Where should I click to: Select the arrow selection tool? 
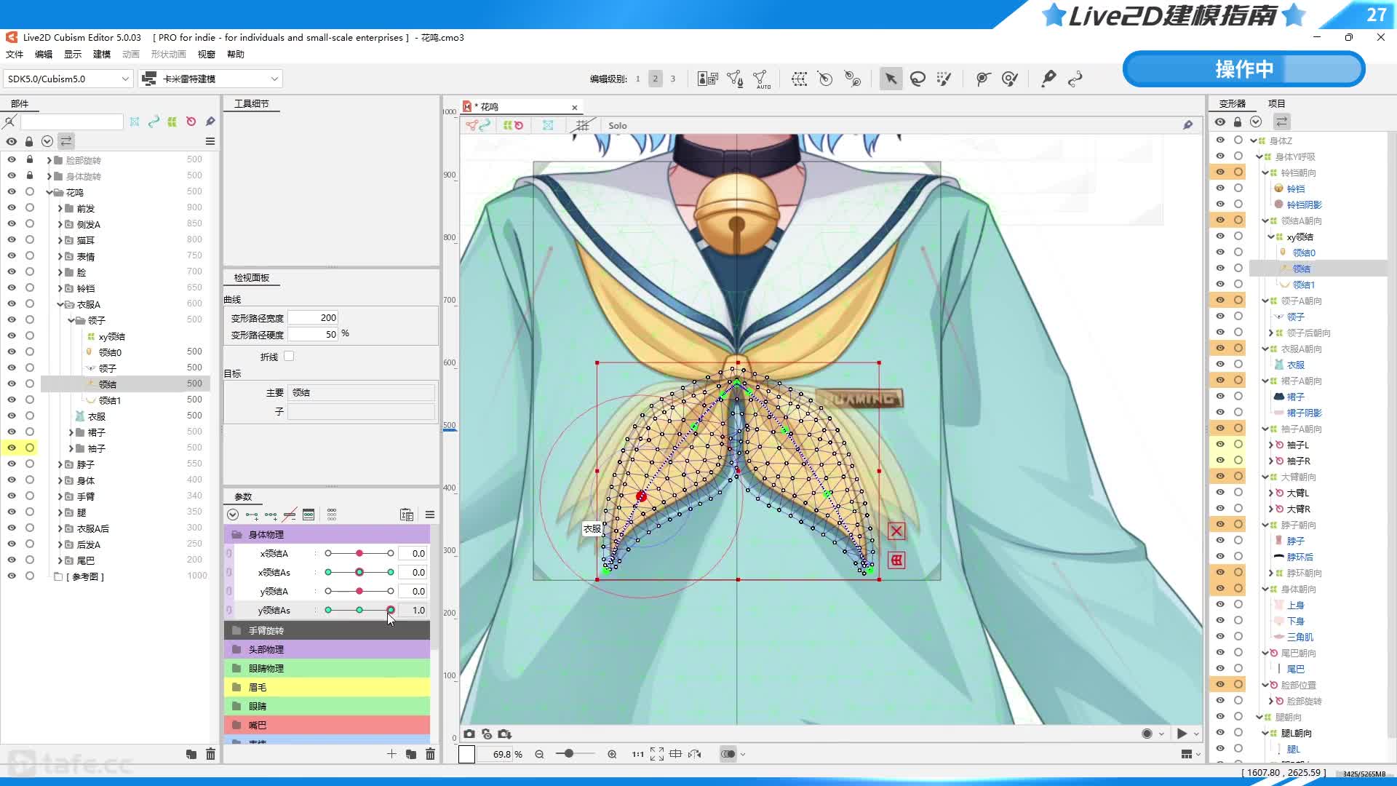click(891, 79)
